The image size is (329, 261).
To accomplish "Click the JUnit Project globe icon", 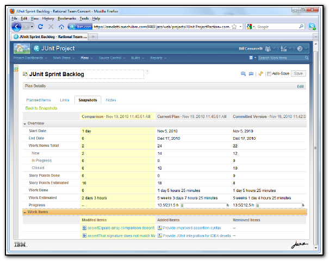I will [36, 48].
